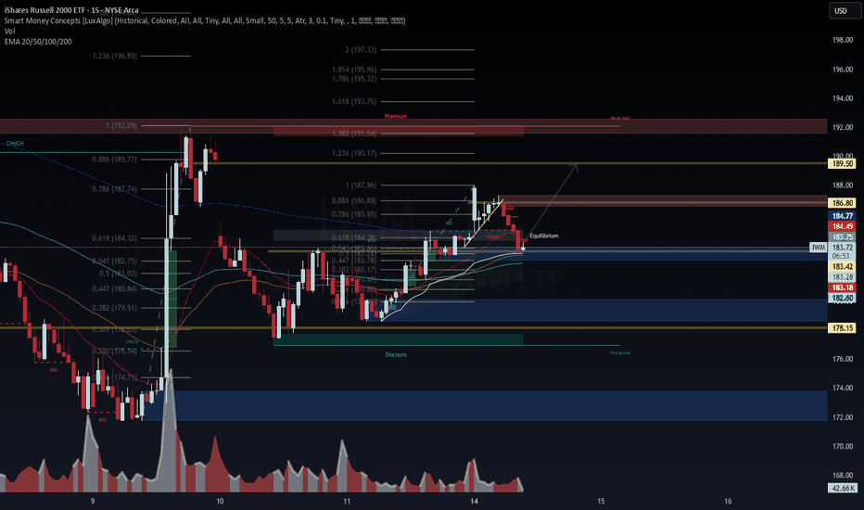Click the Fib label 1.786 (195.32)

[354, 79]
